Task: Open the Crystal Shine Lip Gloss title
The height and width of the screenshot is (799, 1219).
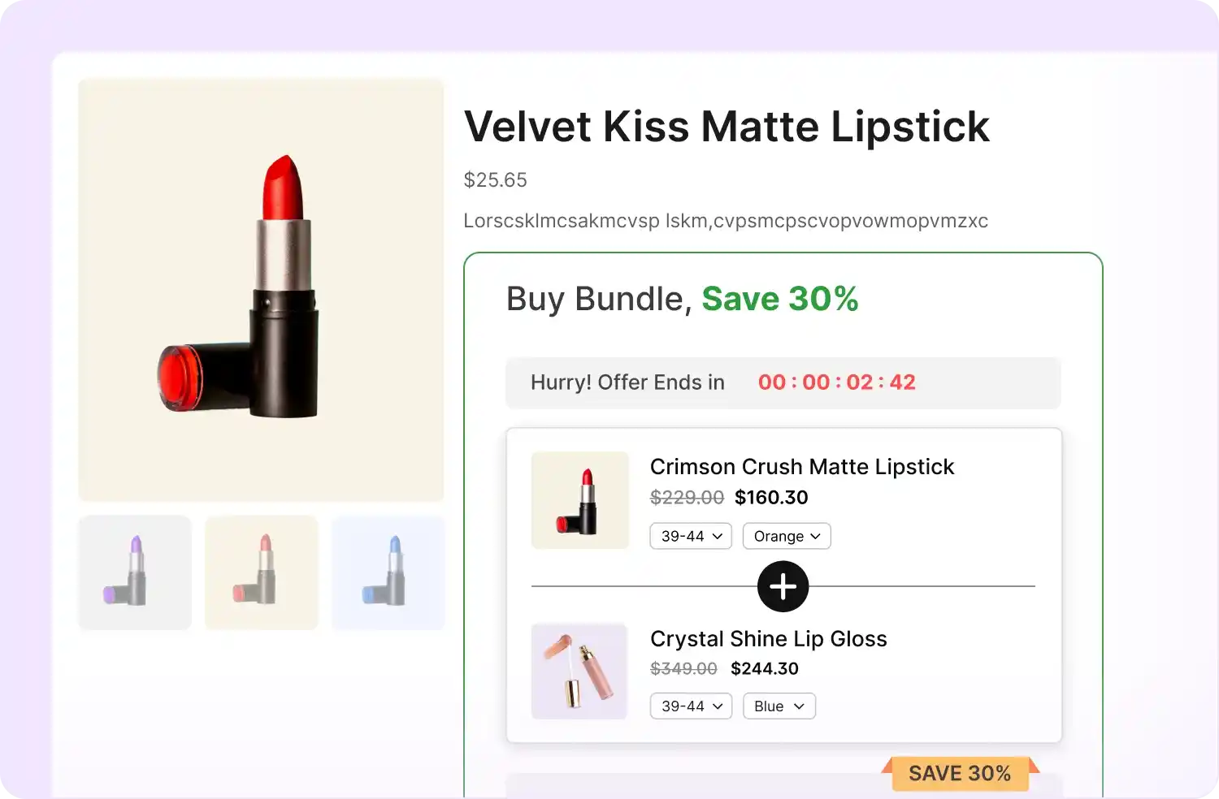Action: coord(768,639)
